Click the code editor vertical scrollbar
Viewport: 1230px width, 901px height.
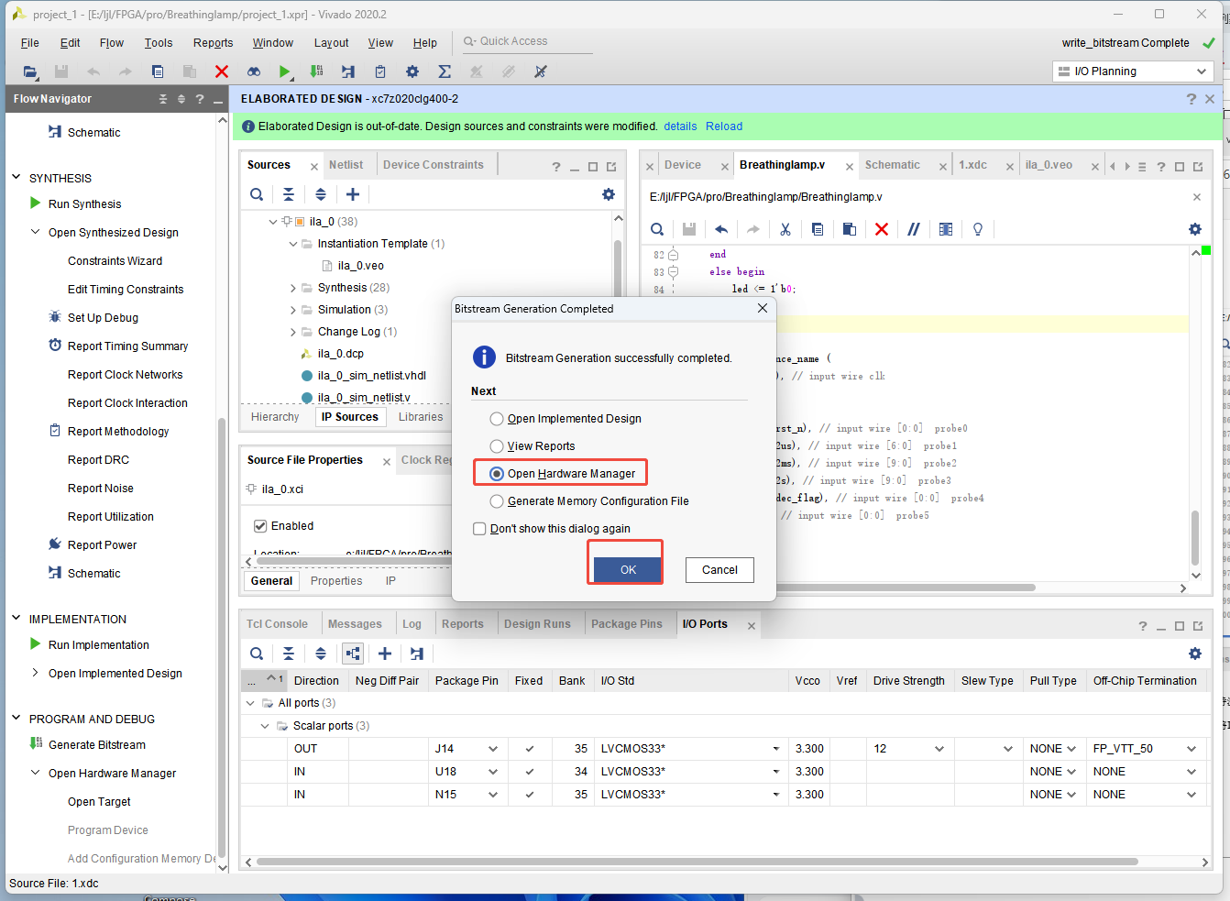(1195, 536)
